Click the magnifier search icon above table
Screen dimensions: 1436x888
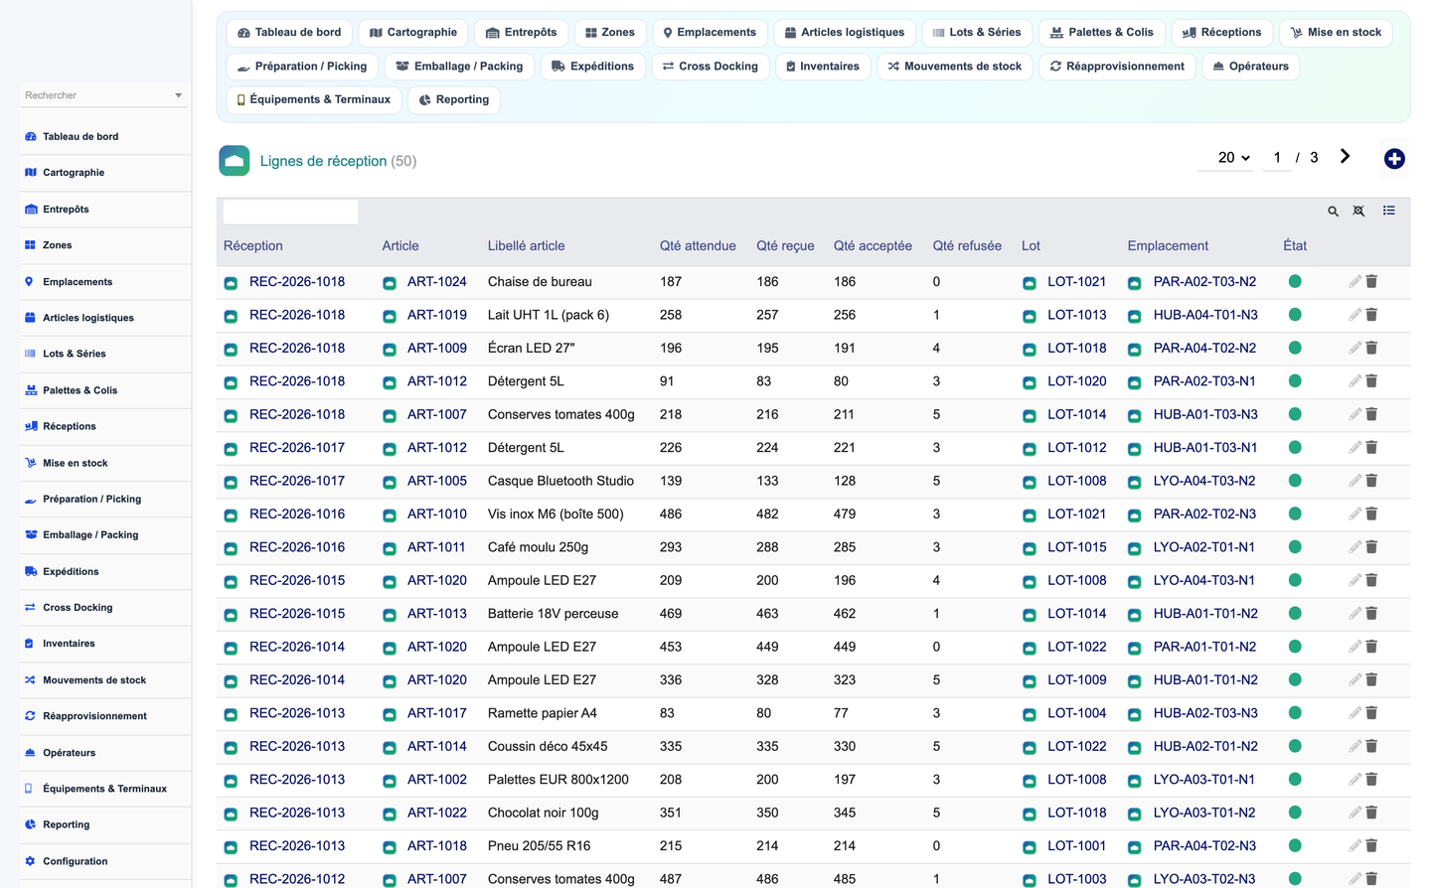(1333, 212)
